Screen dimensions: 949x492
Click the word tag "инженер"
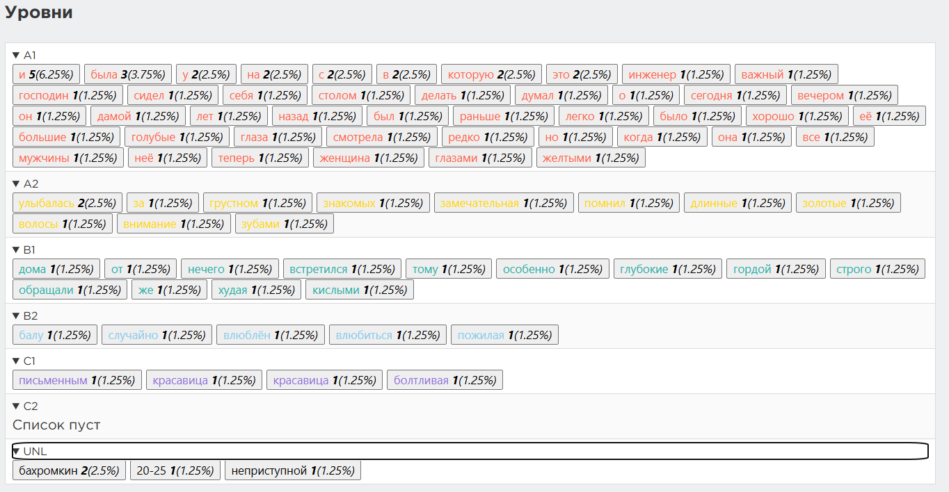pyautogui.click(x=676, y=74)
